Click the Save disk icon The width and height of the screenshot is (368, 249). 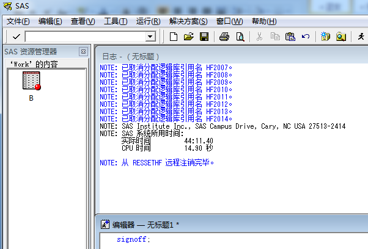[204, 37]
